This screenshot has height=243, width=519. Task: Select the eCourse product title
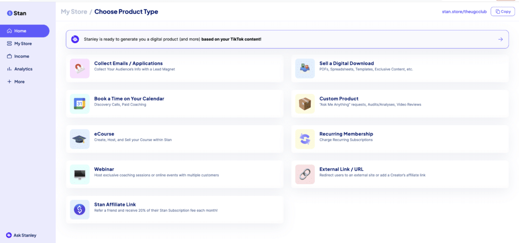(104, 134)
